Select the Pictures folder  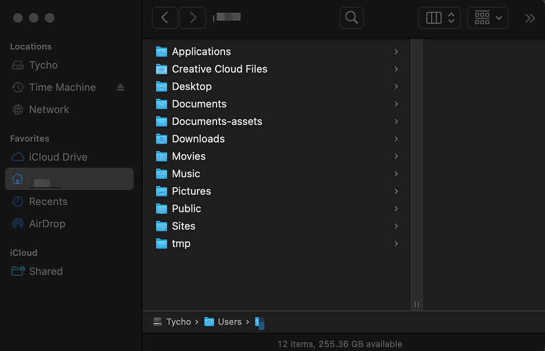click(x=191, y=191)
